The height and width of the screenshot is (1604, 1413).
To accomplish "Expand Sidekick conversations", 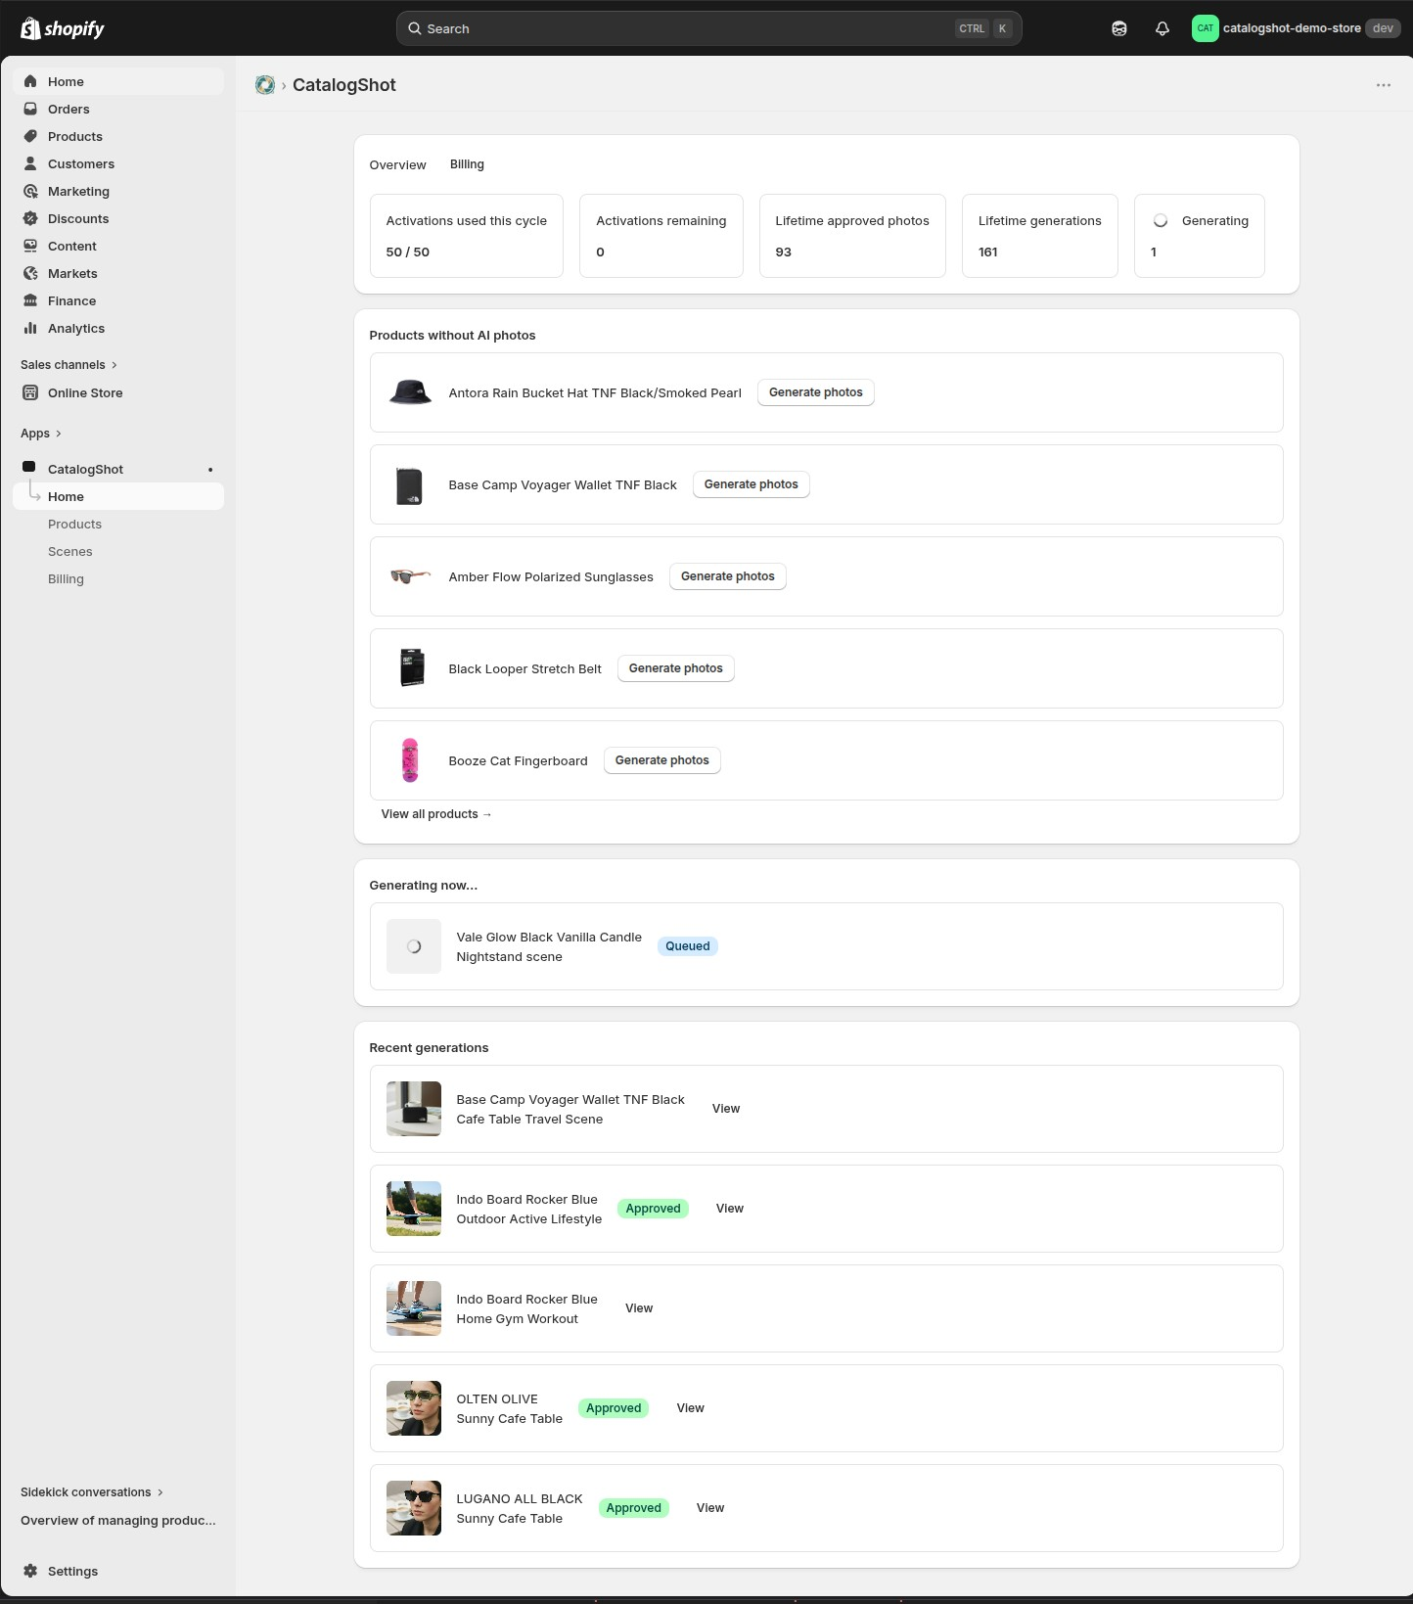I will coord(92,1492).
